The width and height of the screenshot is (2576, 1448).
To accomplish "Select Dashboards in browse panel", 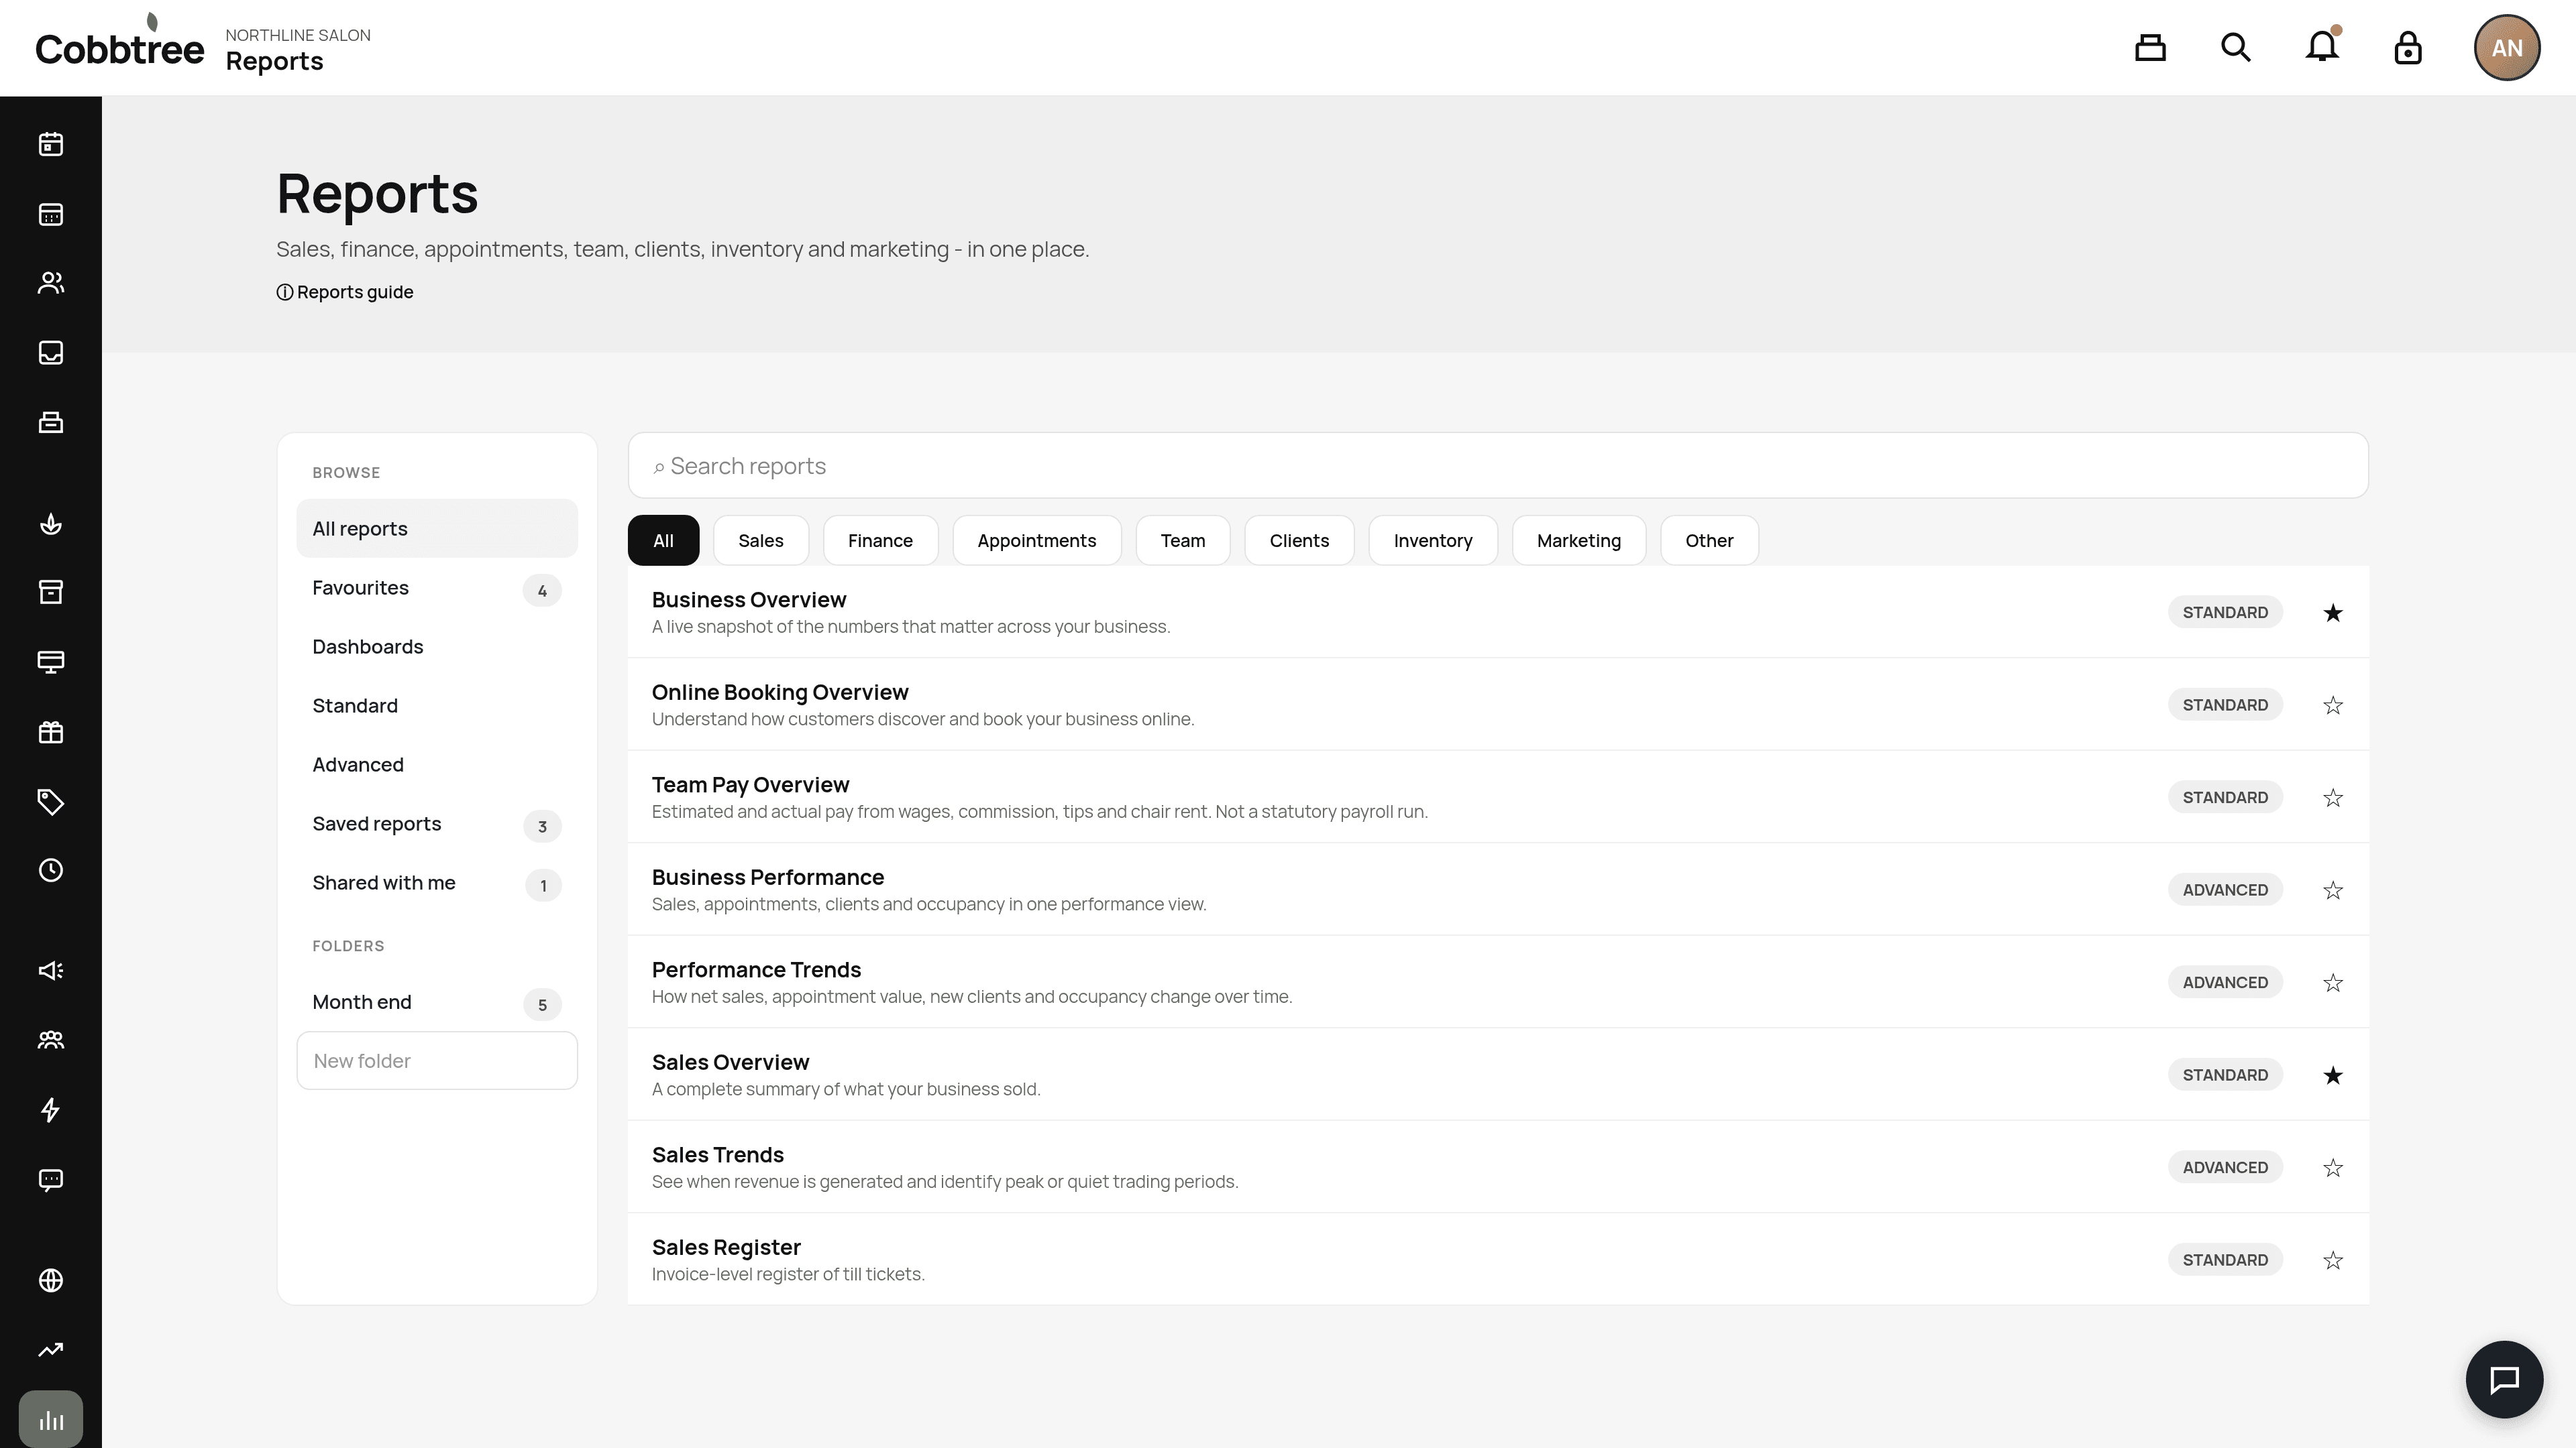I will (437, 646).
